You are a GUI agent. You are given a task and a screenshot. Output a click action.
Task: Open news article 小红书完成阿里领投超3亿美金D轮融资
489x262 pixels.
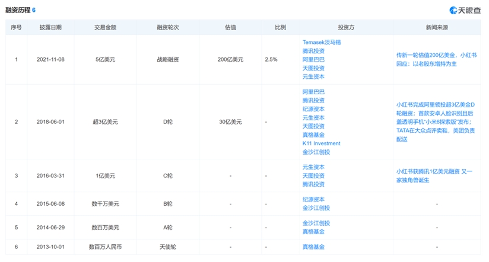click(x=436, y=104)
